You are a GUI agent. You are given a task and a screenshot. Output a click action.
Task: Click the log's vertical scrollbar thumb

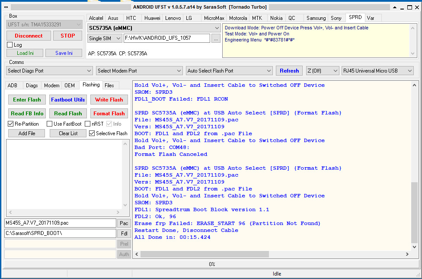[414, 212]
